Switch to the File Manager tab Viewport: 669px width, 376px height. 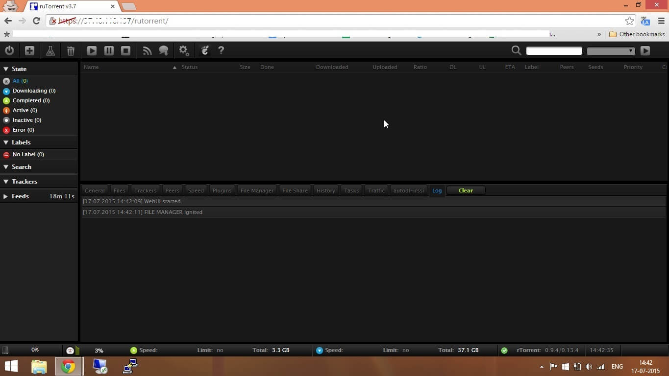257,190
